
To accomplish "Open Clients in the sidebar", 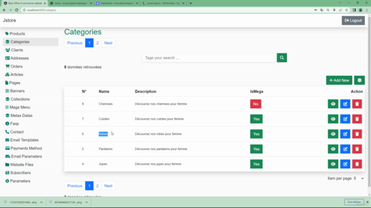I will pos(14,50).
